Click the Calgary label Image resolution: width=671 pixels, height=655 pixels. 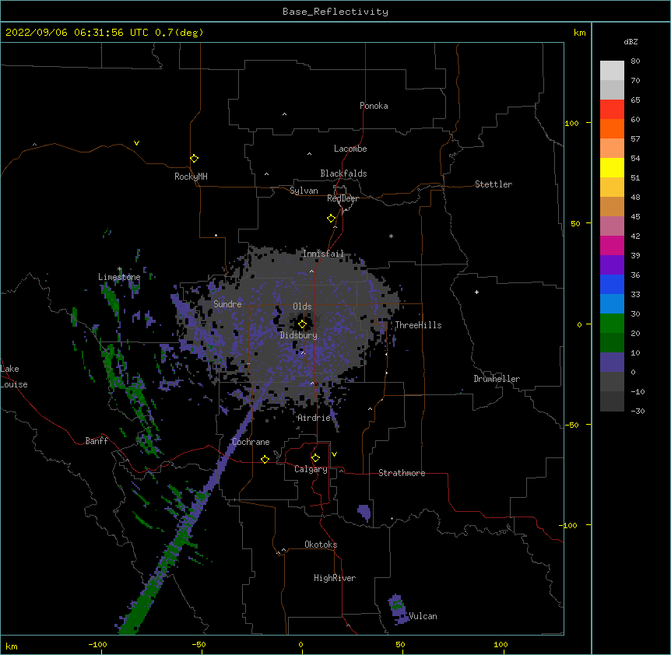click(311, 469)
